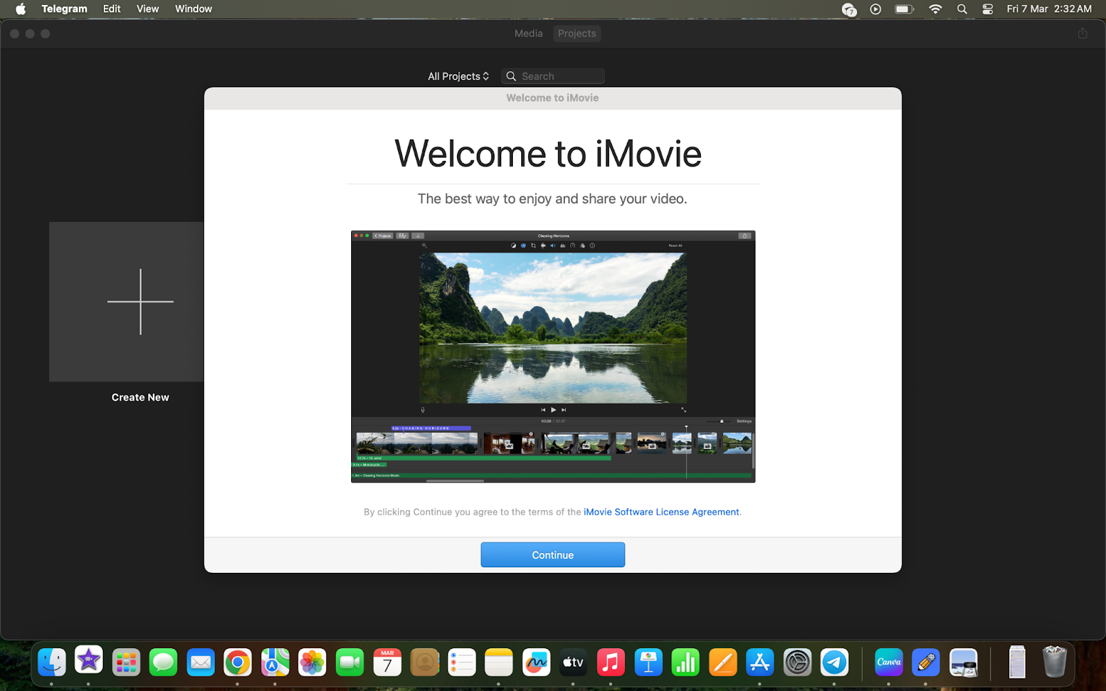Click the Create New project tile
Screen dimensions: 1106x691
(140, 302)
